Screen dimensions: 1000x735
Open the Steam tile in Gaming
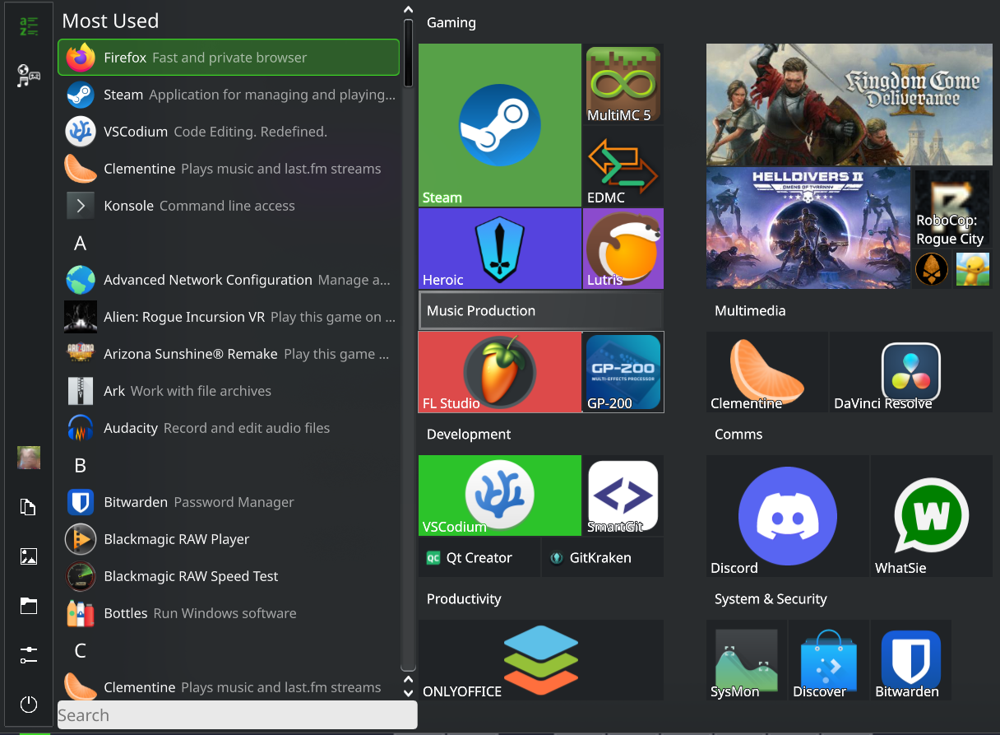[x=500, y=125]
